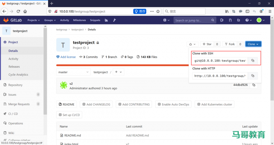View 0 Tags link

point(127,57)
